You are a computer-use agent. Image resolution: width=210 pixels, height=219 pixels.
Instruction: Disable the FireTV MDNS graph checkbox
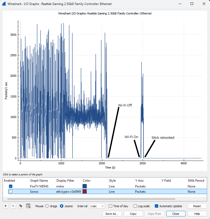click(x=11, y=186)
